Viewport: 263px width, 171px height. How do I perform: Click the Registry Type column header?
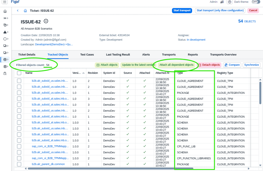point(225,73)
